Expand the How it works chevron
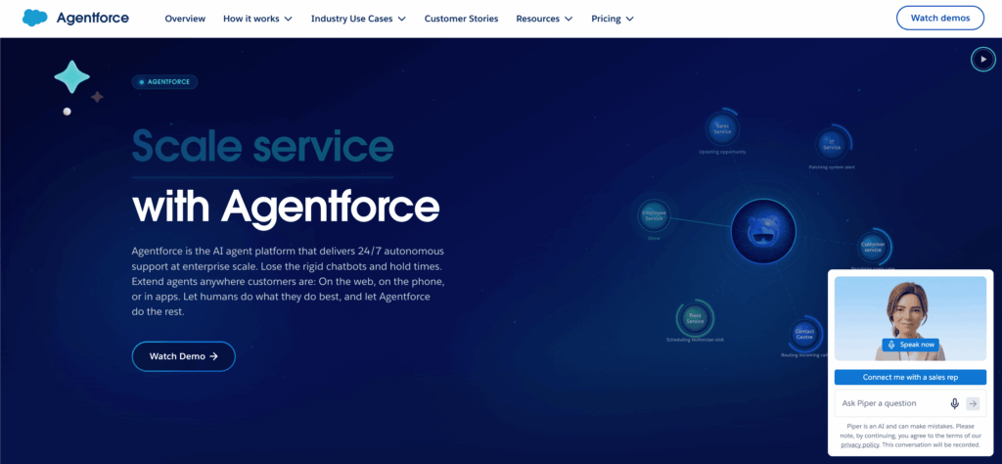 (x=289, y=20)
